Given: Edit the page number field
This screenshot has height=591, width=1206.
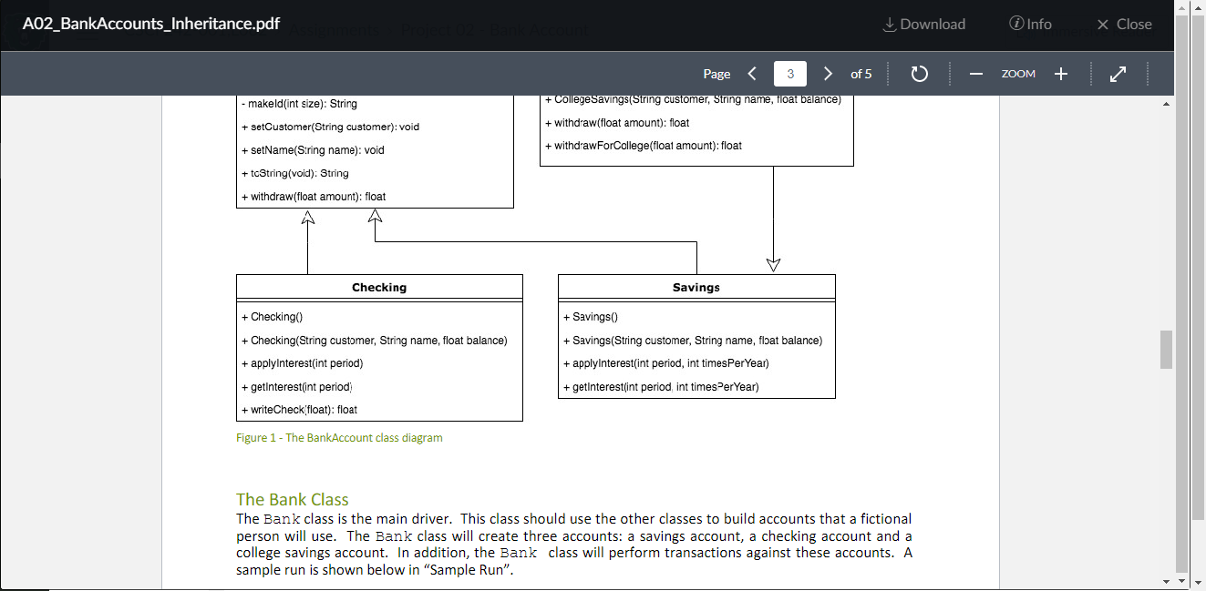Looking at the screenshot, I should (790, 74).
